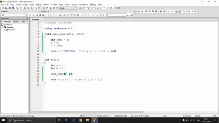Viewport: 219px width, 123px height.
Task: Select the main.cpp editor tab
Action: click(35, 19)
